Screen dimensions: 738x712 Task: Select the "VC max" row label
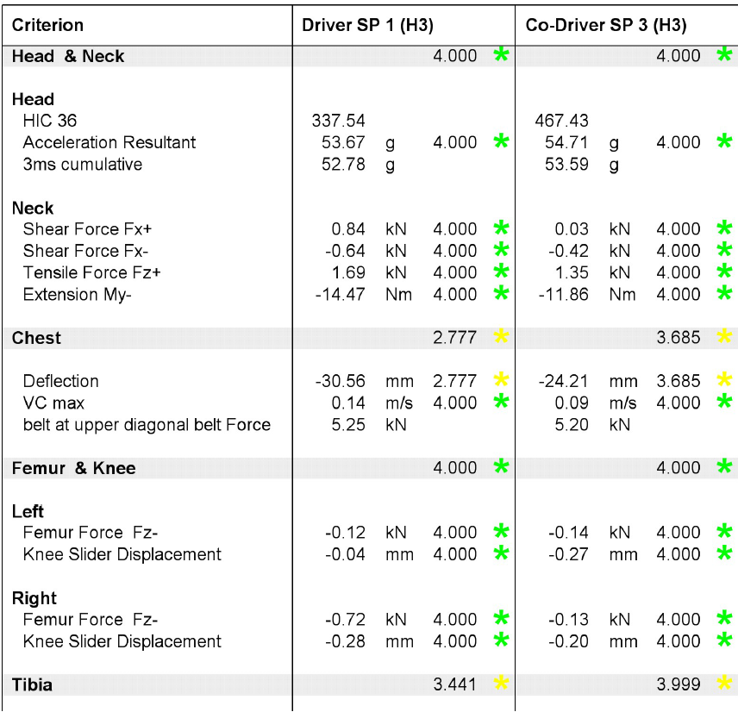pyautogui.click(x=53, y=403)
